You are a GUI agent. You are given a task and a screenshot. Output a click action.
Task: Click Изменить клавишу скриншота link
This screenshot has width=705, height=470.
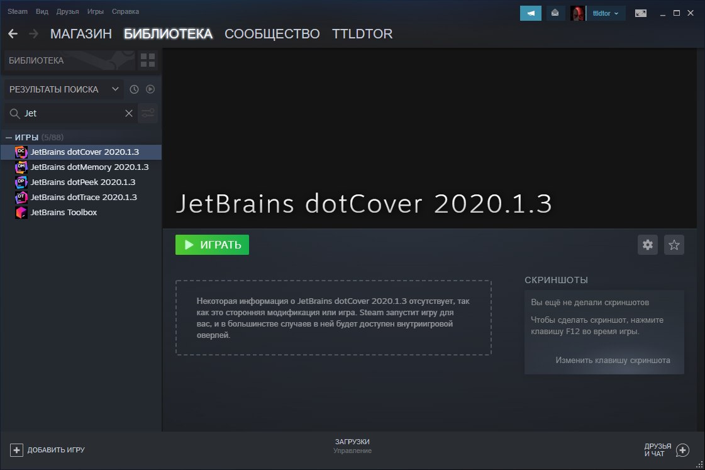(613, 361)
